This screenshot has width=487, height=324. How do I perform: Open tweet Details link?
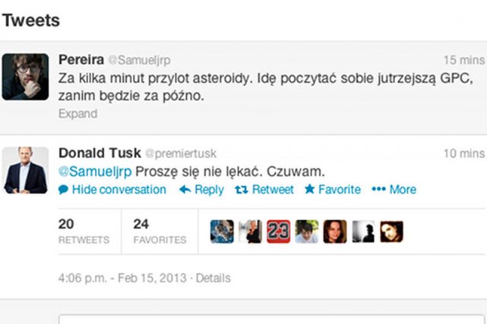click(x=213, y=278)
